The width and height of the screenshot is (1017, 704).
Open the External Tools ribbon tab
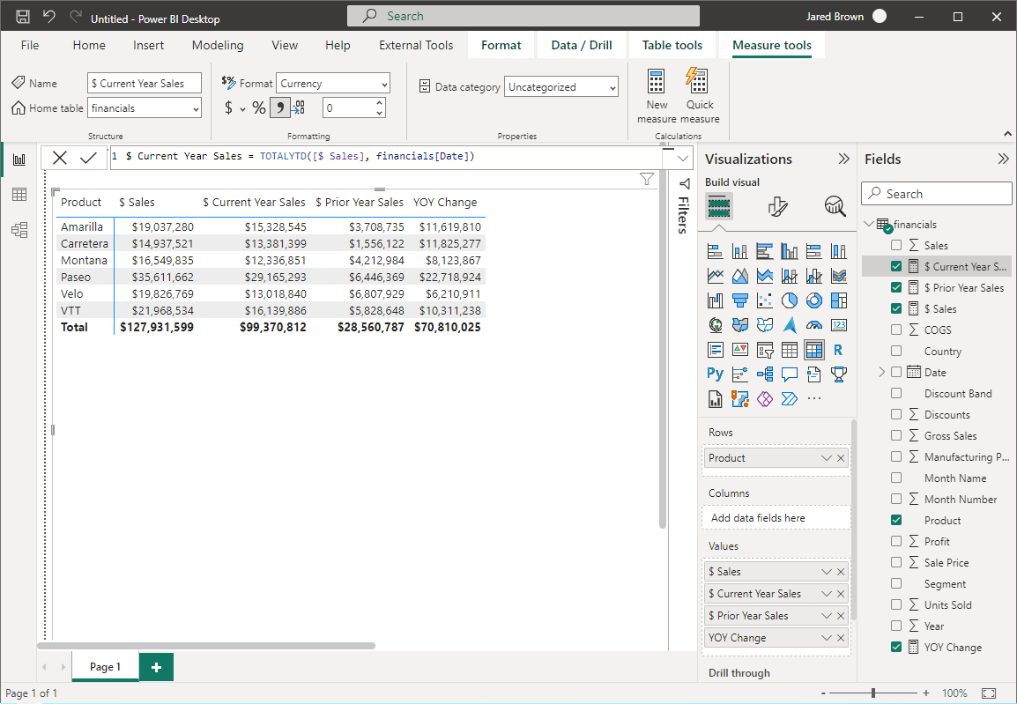415,45
